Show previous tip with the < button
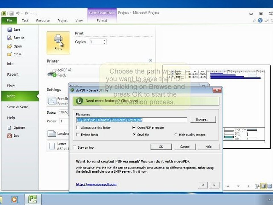273x205 pixels. point(203,185)
